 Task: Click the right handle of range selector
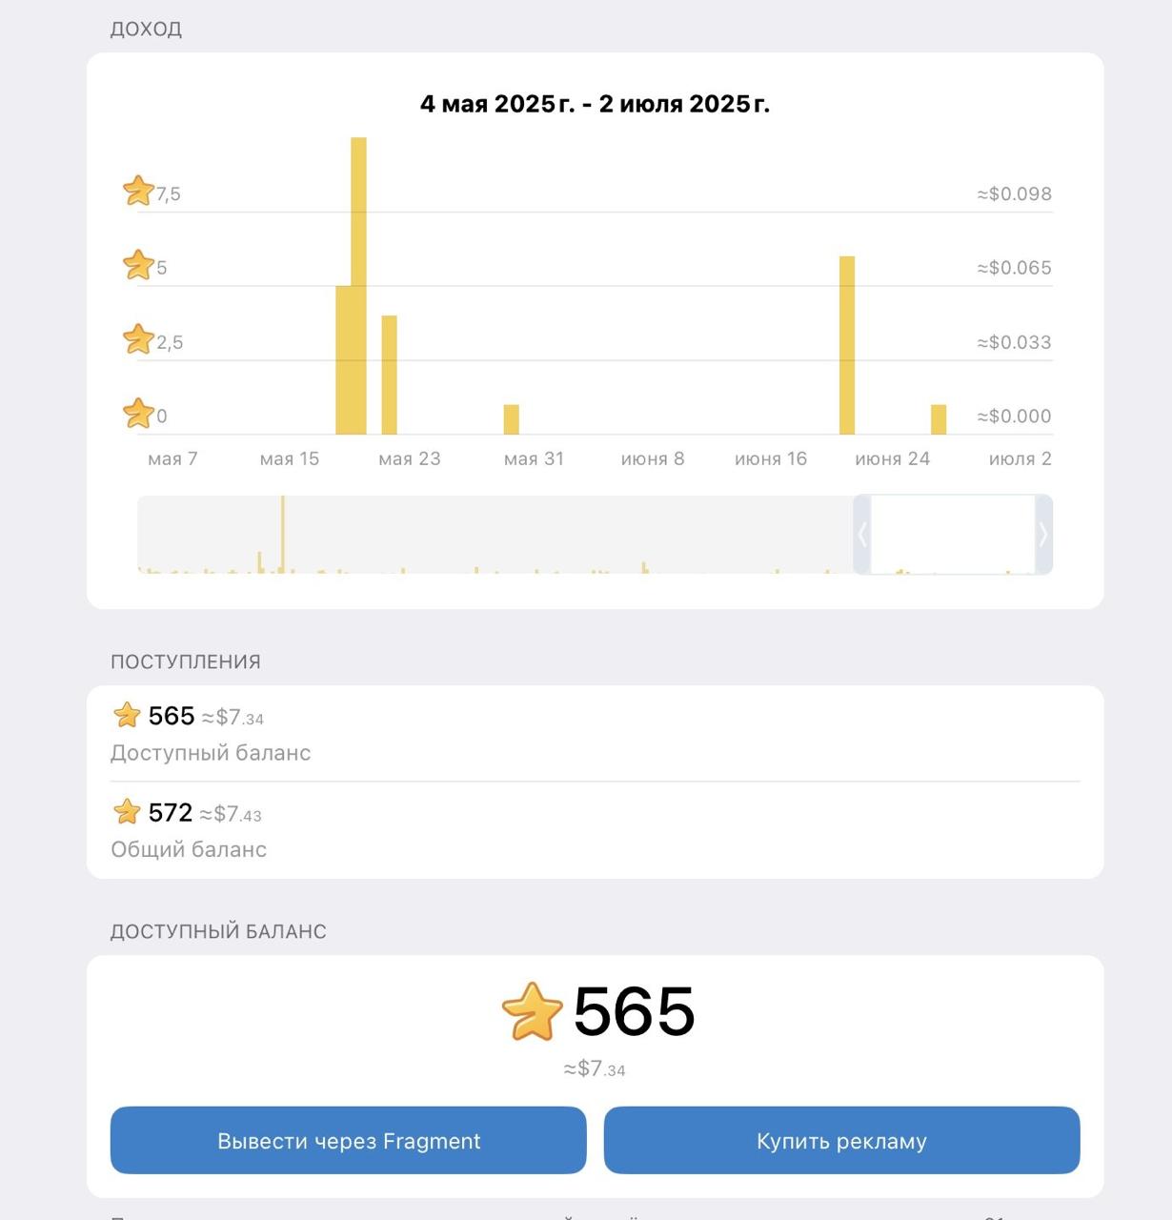point(1043,535)
